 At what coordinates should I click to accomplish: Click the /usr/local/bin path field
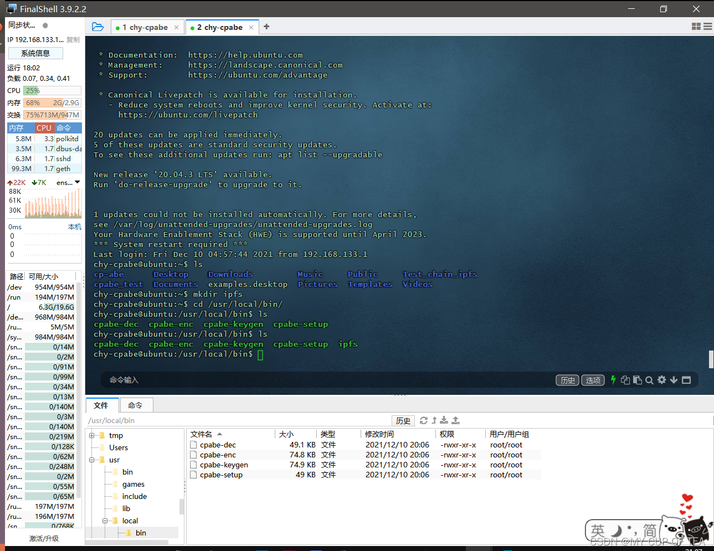point(238,421)
